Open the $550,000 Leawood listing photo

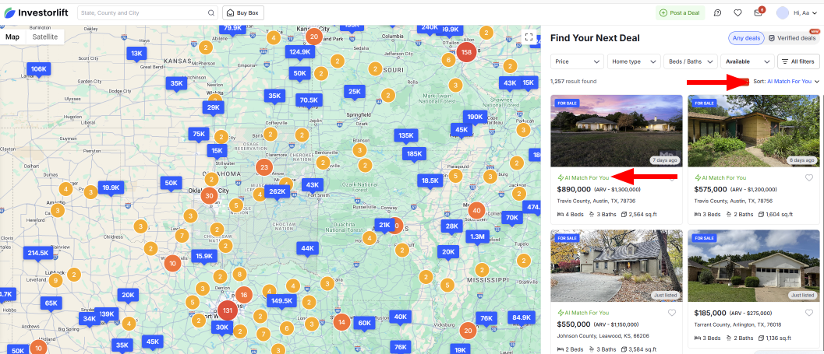click(x=617, y=266)
